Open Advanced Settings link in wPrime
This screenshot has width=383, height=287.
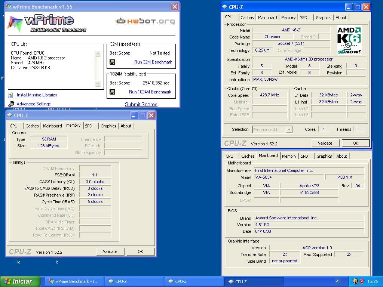pos(34,104)
